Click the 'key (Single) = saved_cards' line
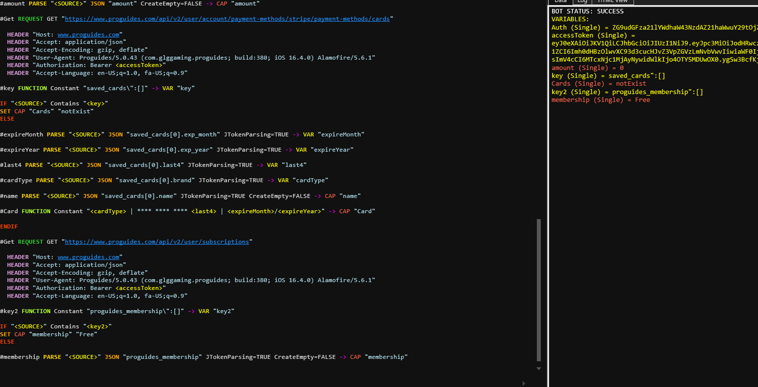Image resolution: width=758 pixels, height=387 pixels. [x=608, y=76]
